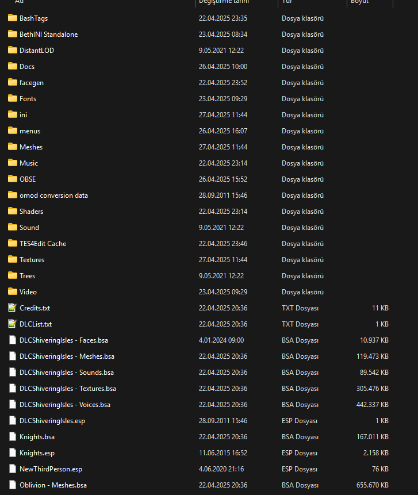
Task: Select the Credits.txt file name
Action: (34, 308)
